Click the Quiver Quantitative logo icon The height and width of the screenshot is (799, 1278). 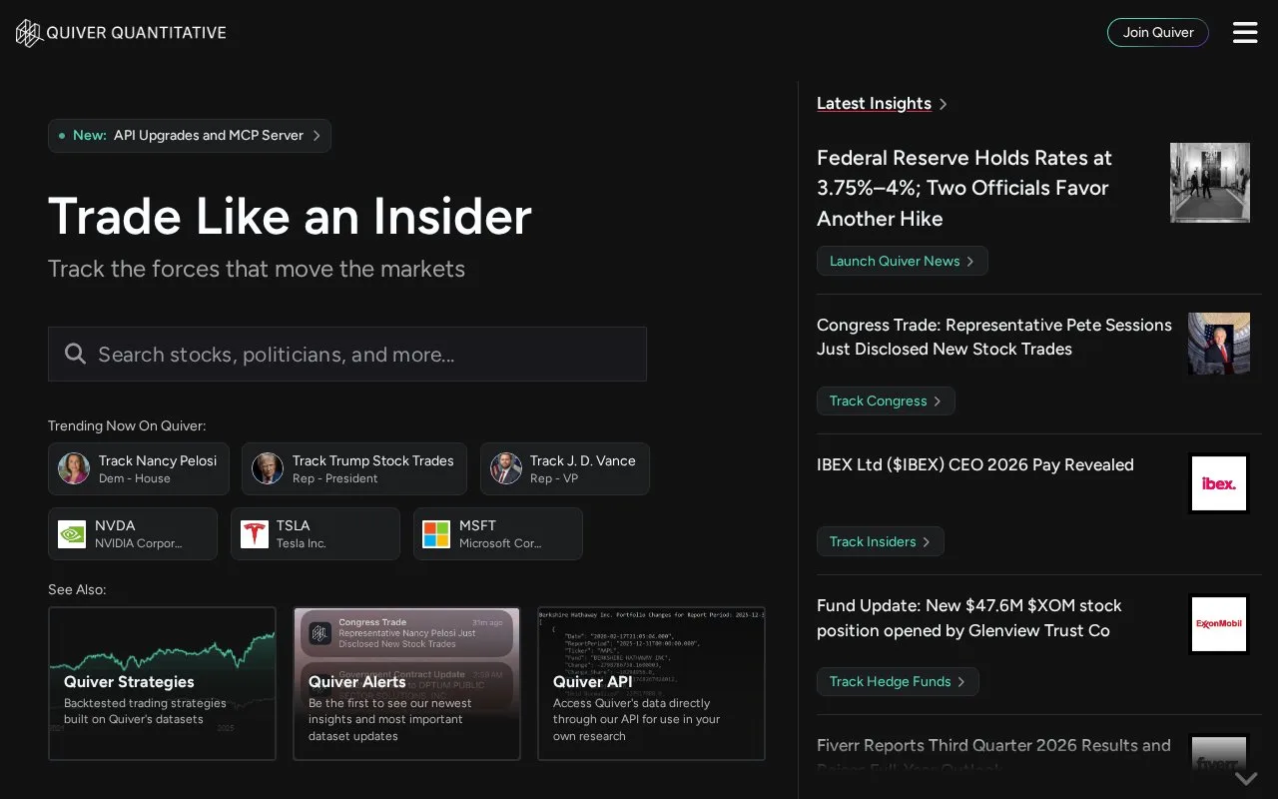(29, 33)
